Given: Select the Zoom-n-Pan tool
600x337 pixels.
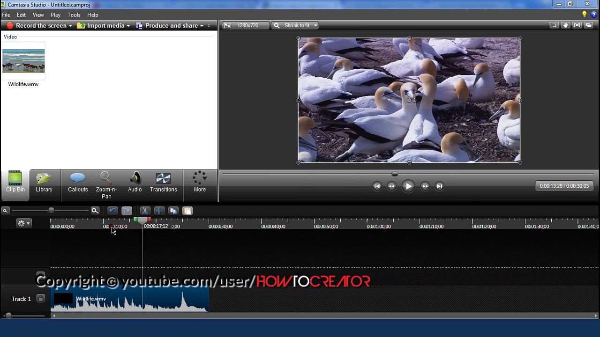Looking at the screenshot, I should click(106, 185).
